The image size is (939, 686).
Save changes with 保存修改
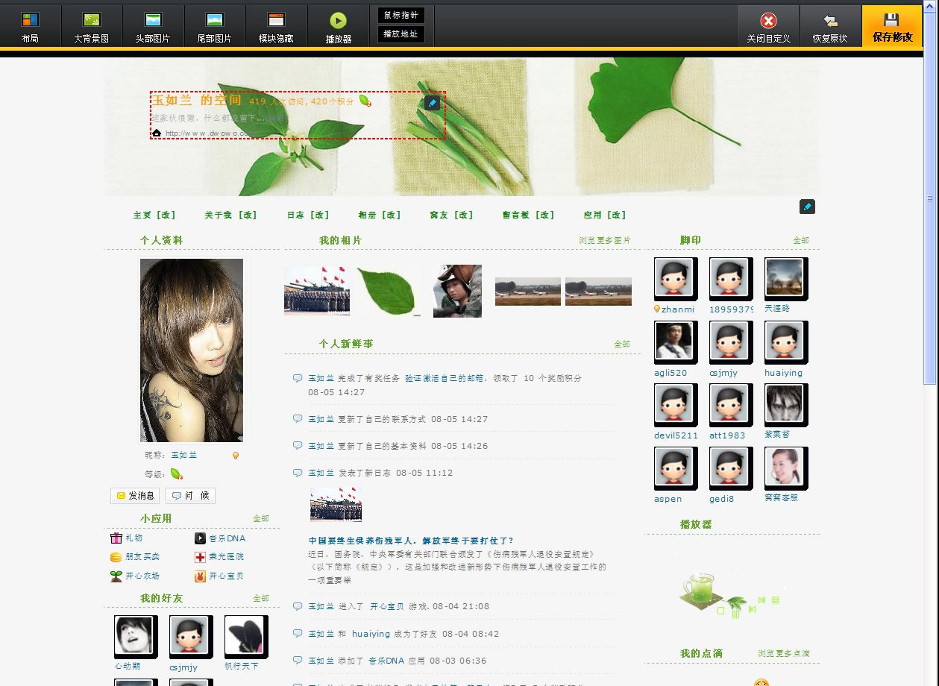pyautogui.click(x=892, y=25)
